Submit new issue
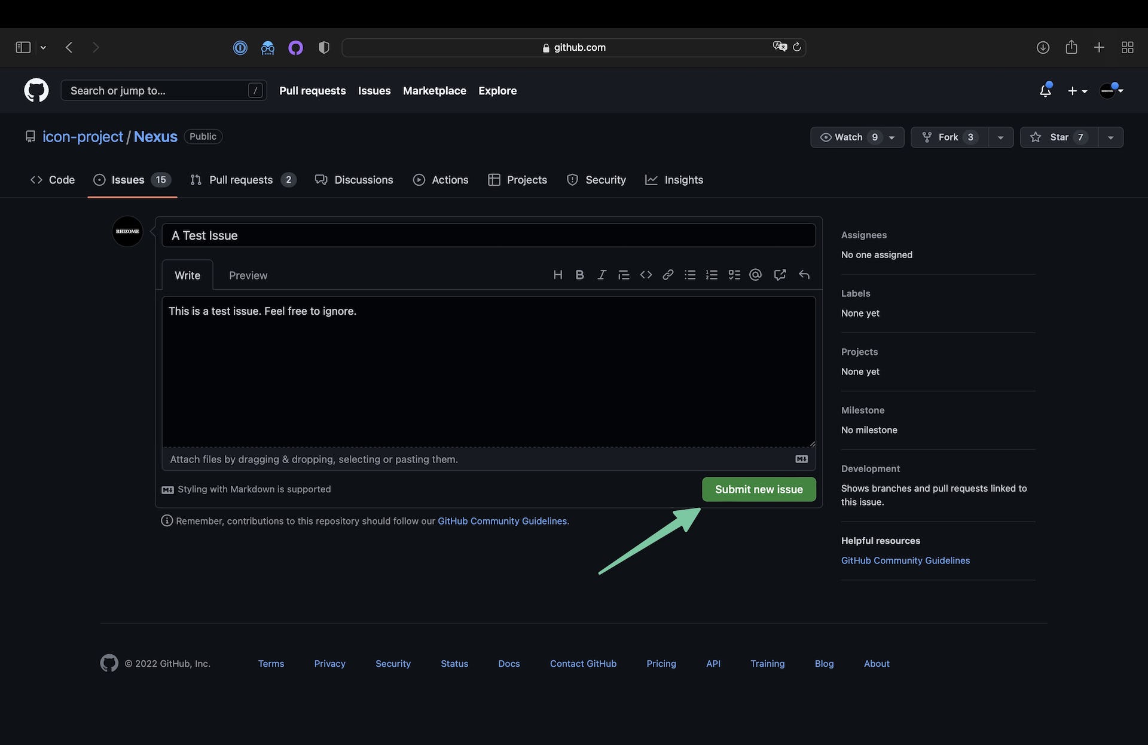 [759, 489]
